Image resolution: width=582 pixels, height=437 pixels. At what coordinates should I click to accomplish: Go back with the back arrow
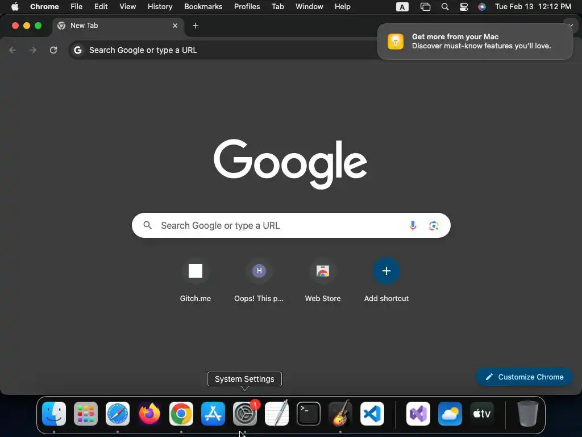[13, 50]
